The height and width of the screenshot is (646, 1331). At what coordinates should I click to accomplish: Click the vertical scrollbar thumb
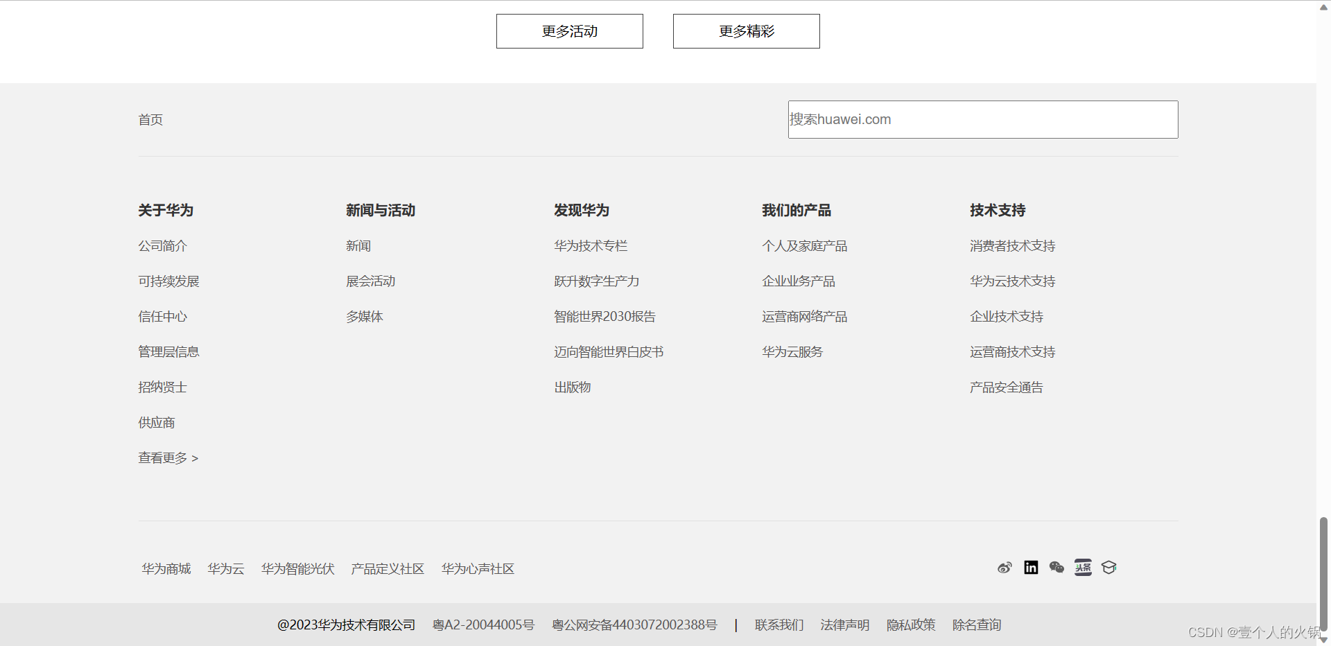[x=1323, y=574]
